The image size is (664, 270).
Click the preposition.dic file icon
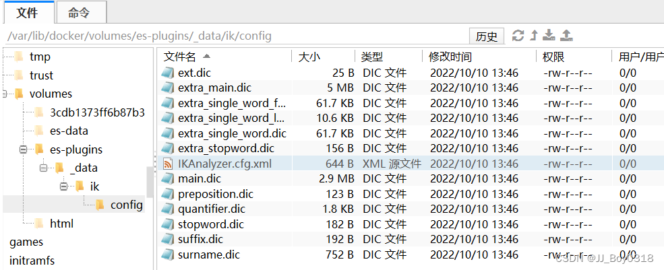point(168,194)
